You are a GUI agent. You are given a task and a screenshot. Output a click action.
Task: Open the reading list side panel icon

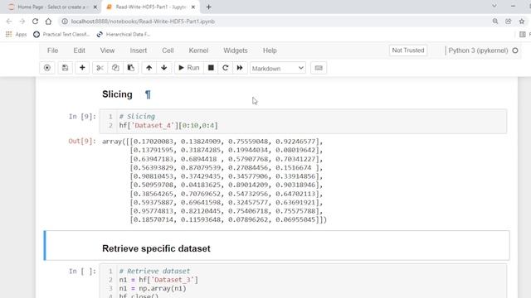tap(523, 34)
